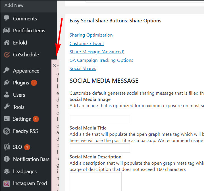Image resolution: width=204 pixels, height=191 pixels.
Task: Open the Plugins menu label
Action: (x=21, y=83)
